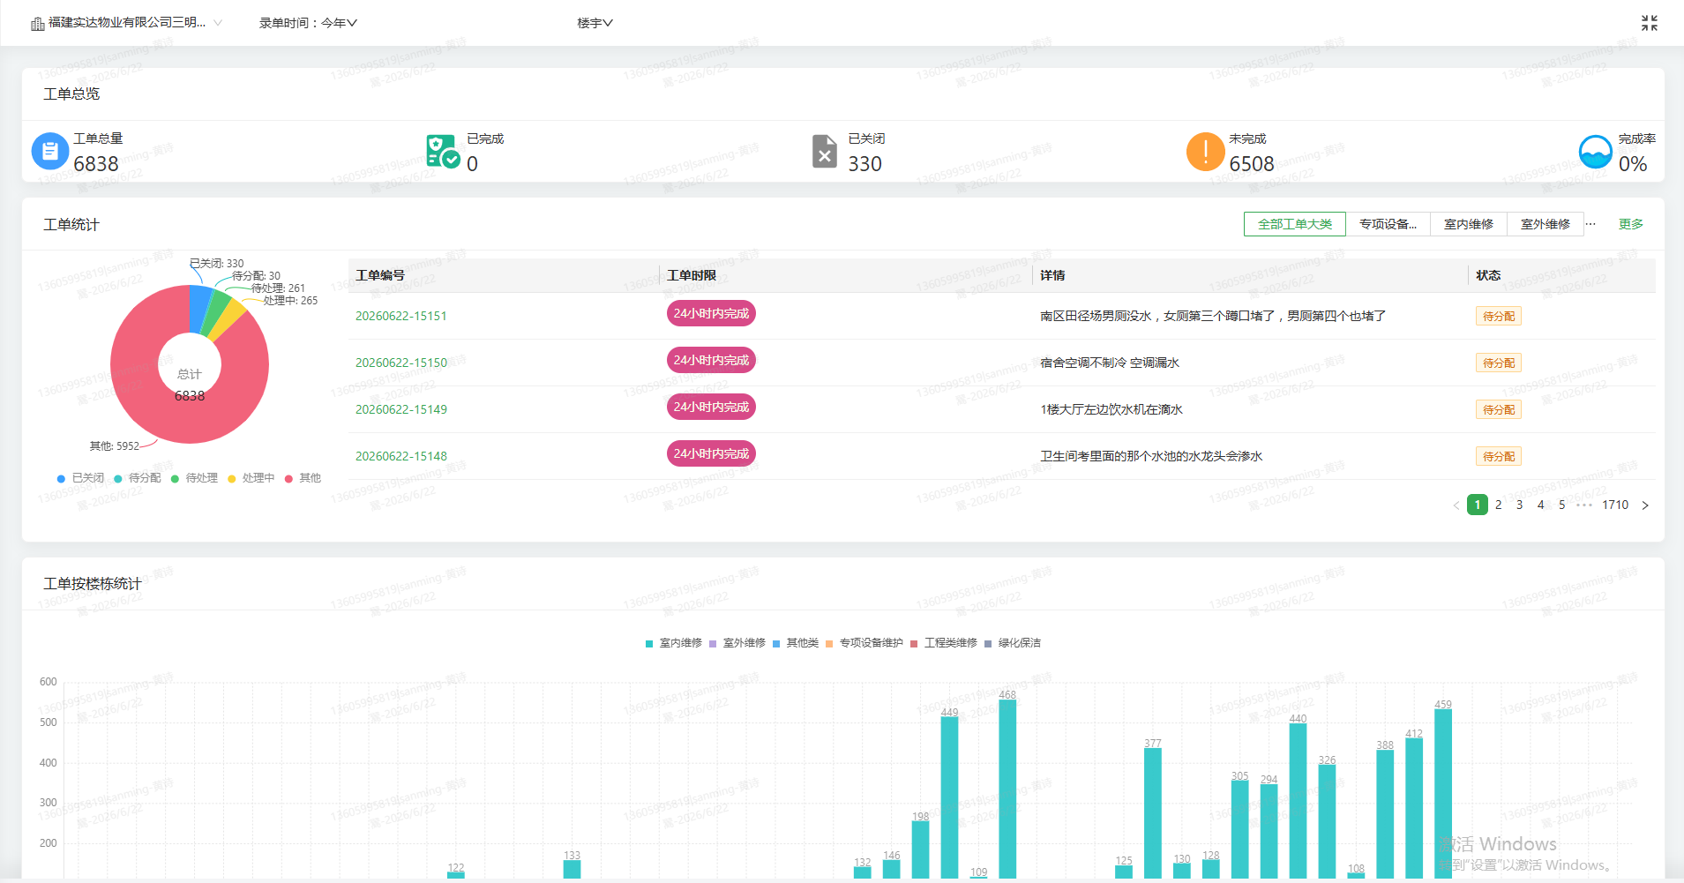Click the green 已完成 checklist icon
The image size is (1684, 883).
click(443, 151)
